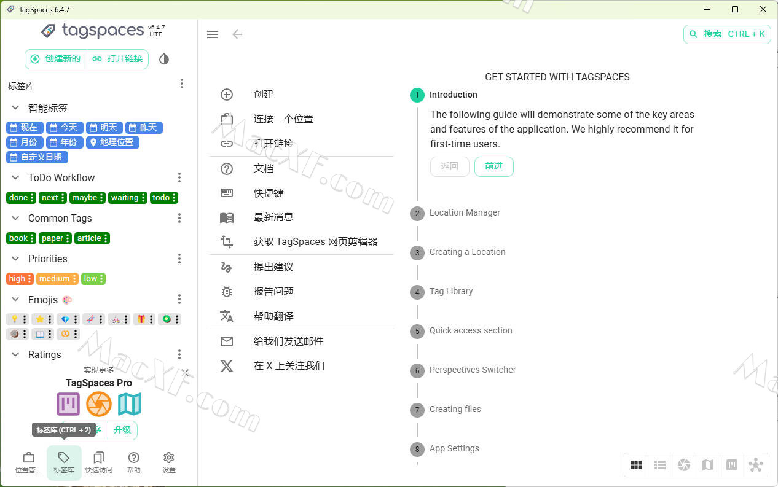Jump to step 2 Location Manager
The image size is (778, 487).
[x=455, y=213]
